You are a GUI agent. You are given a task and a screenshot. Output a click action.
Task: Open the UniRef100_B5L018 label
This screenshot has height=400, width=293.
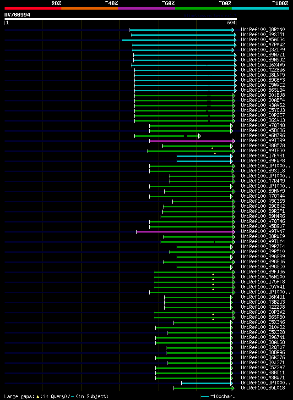click(263, 388)
